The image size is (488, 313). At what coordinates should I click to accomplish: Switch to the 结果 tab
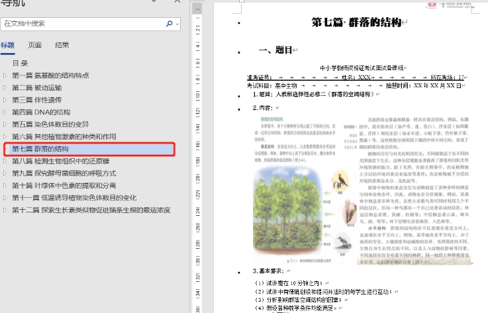[x=62, y=45]
